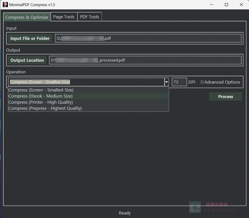Viewport: 249px width, 218px height.
Task: Click the Ready status text
Action: click(125, 213)
